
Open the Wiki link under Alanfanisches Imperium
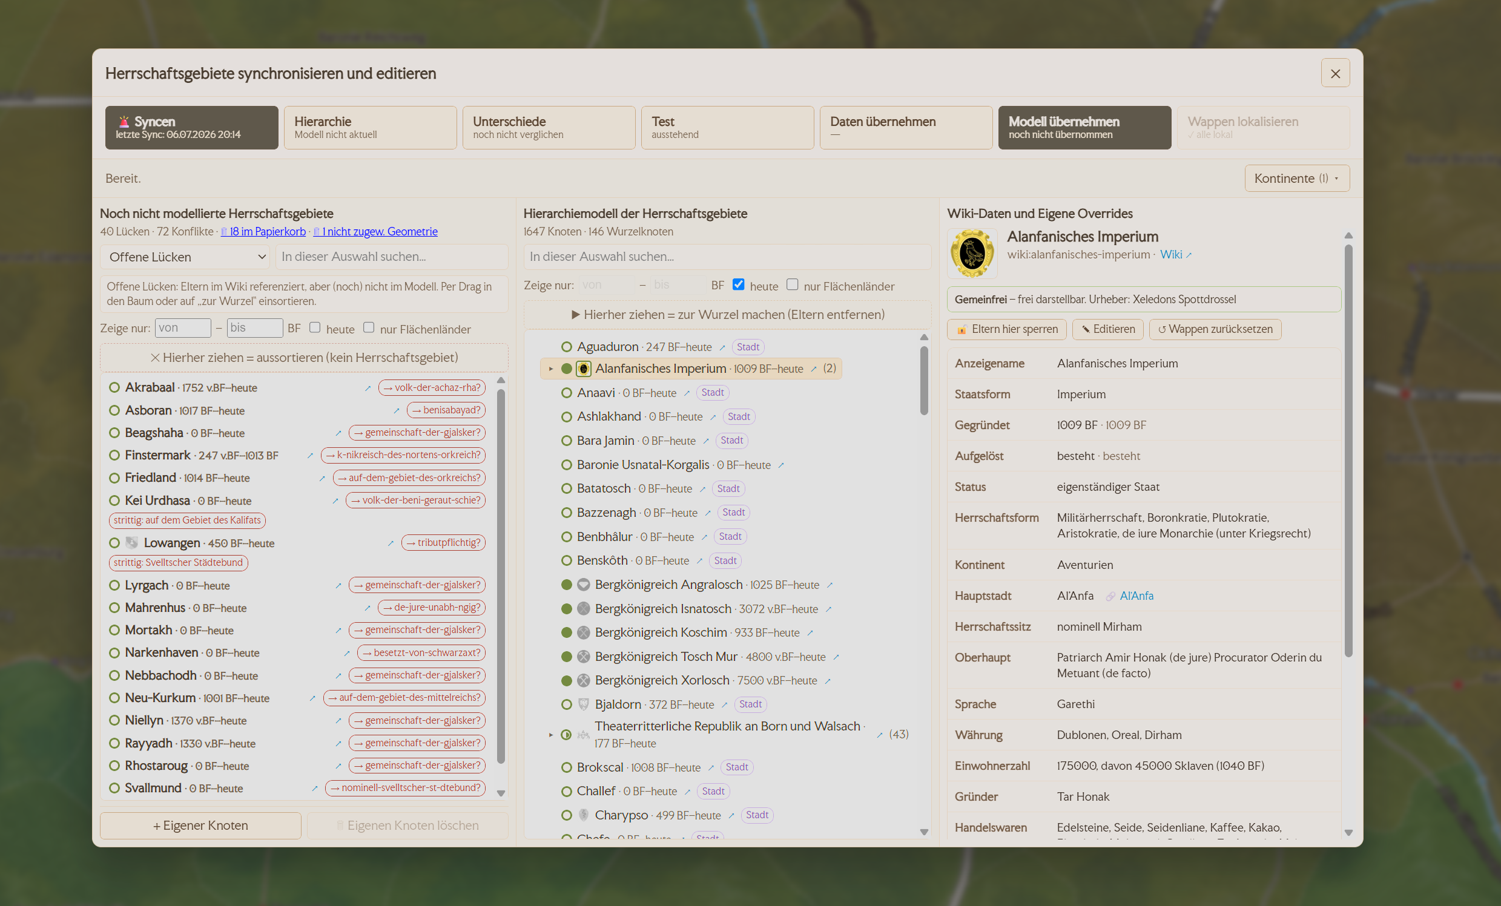(1175, 255)
